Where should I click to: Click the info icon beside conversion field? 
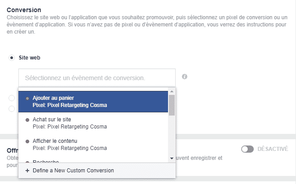click(x=185, y=77)
